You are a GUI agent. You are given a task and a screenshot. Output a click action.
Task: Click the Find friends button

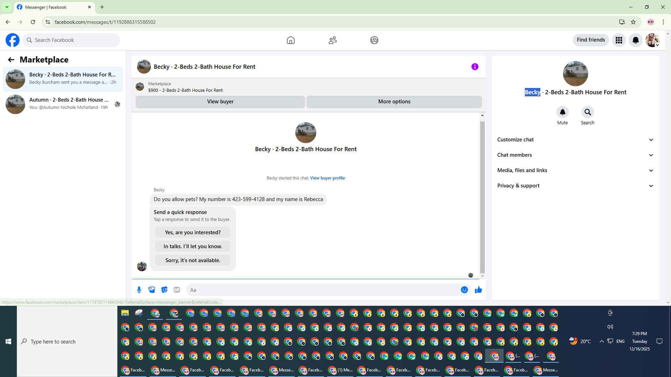[x=591, y=40]
